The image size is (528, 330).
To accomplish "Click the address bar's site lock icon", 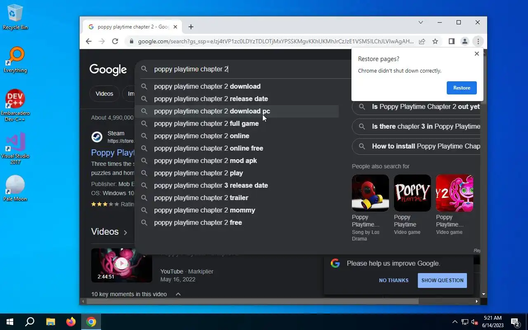I will (x=131, y=41).
